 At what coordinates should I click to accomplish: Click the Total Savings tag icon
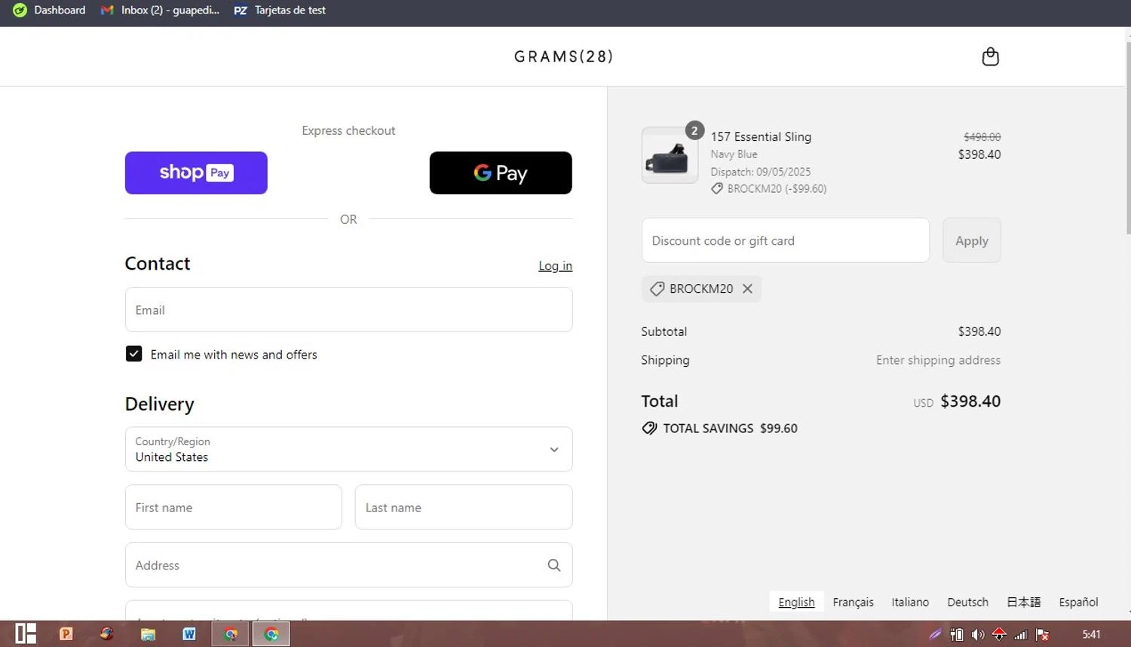click(x=649, y=428)
